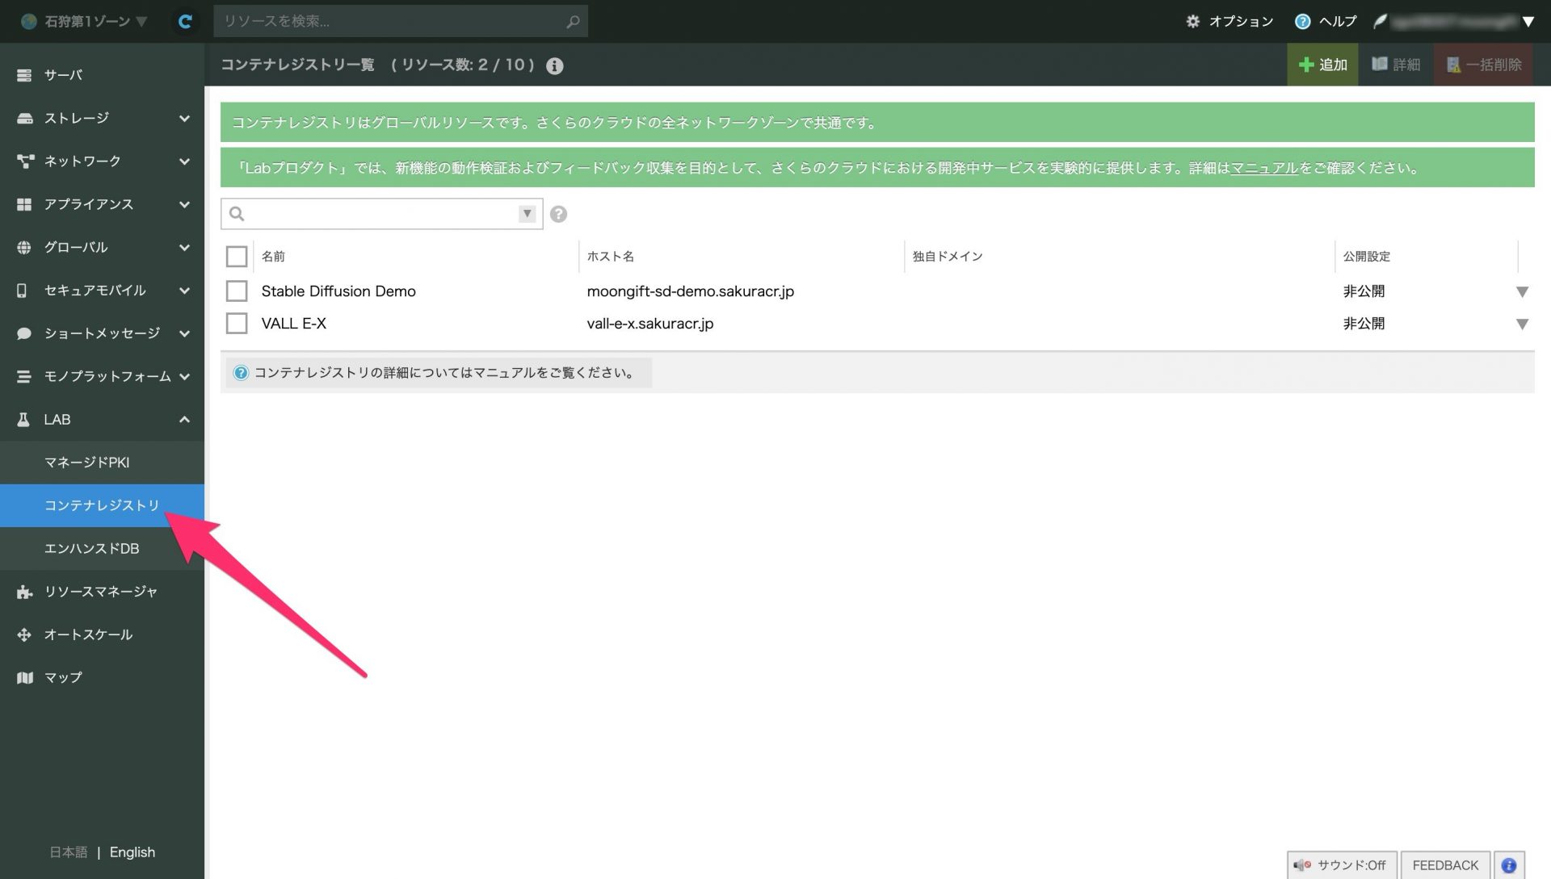The width and height of the screenshot is (1551, 879).
Task: Click the blue info icon at bottom right
Action: tap(1508, 865)
